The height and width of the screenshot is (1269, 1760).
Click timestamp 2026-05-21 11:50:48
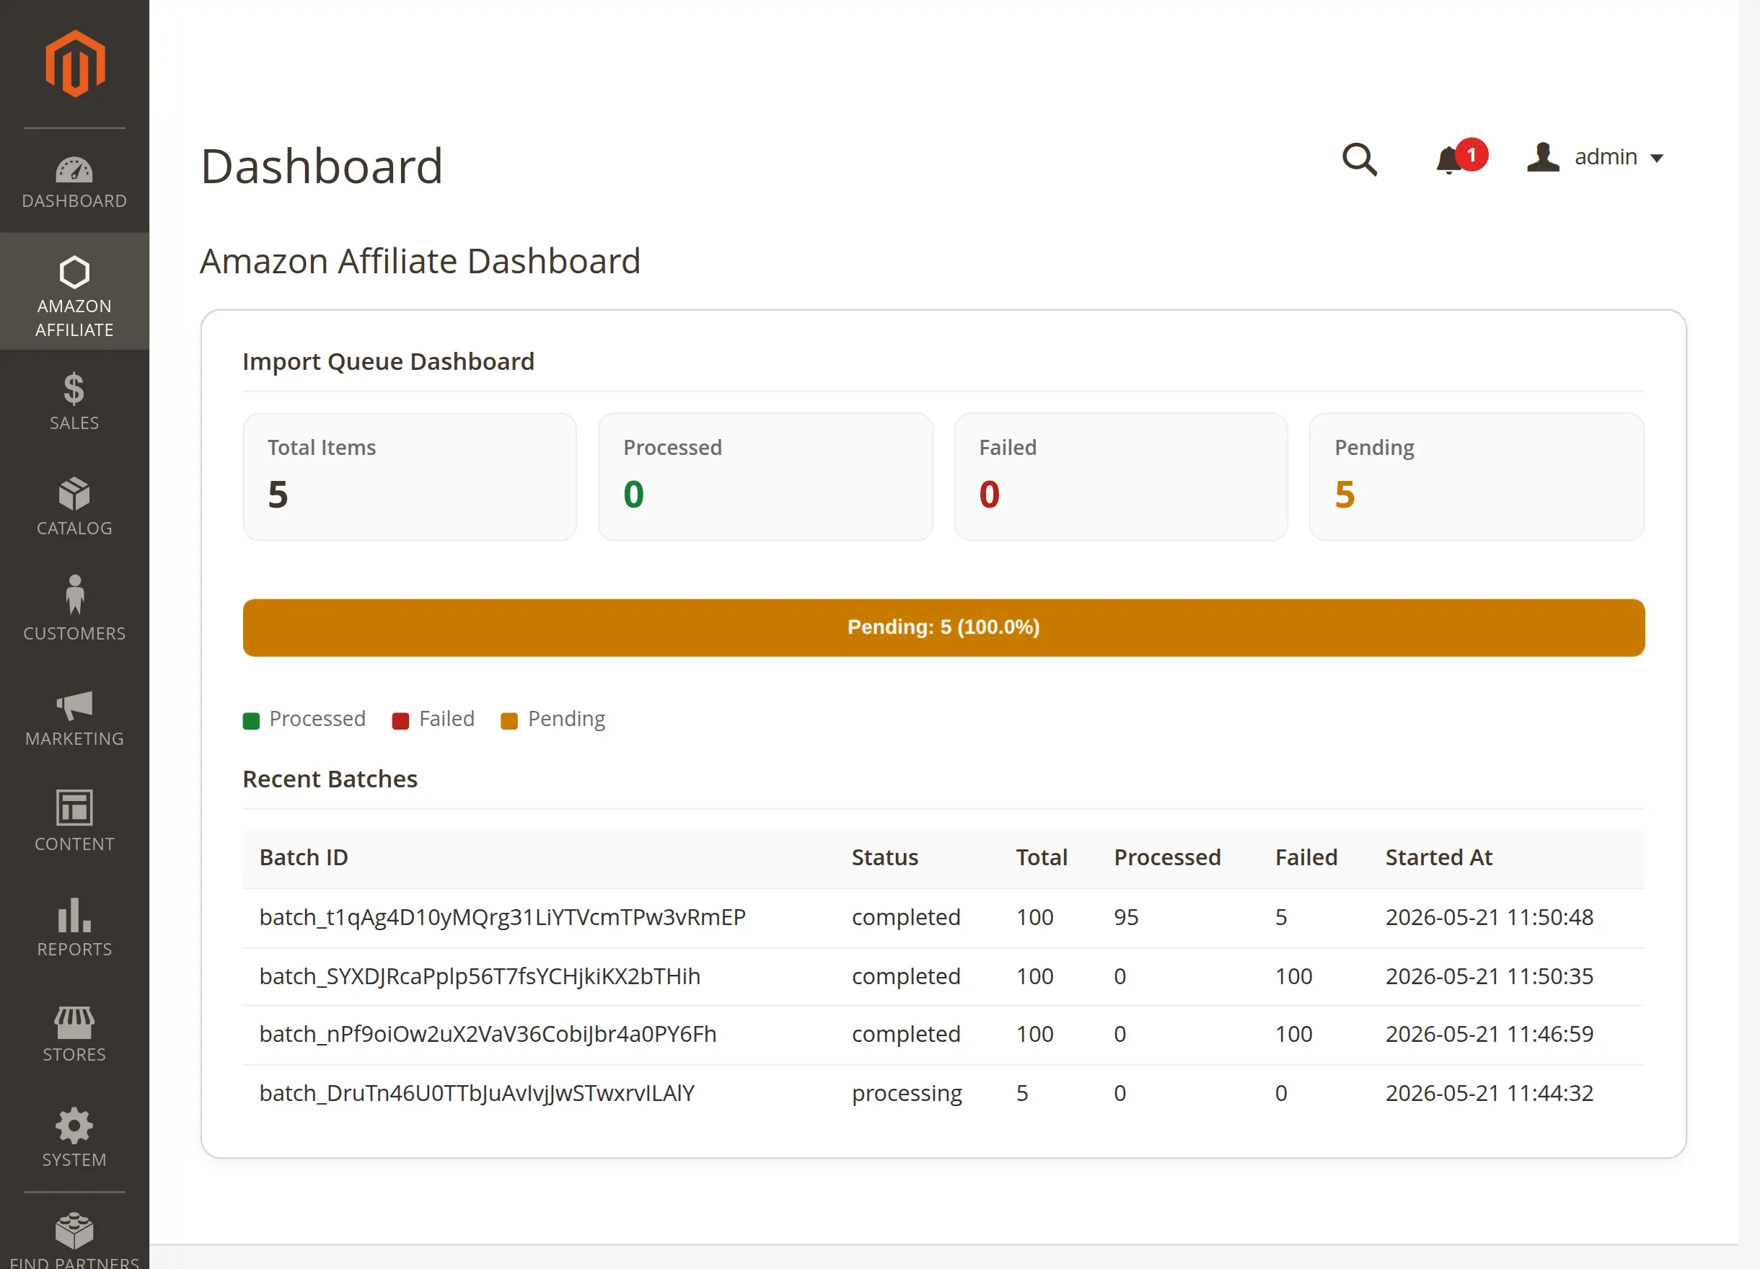click(x=1490, y=918)
